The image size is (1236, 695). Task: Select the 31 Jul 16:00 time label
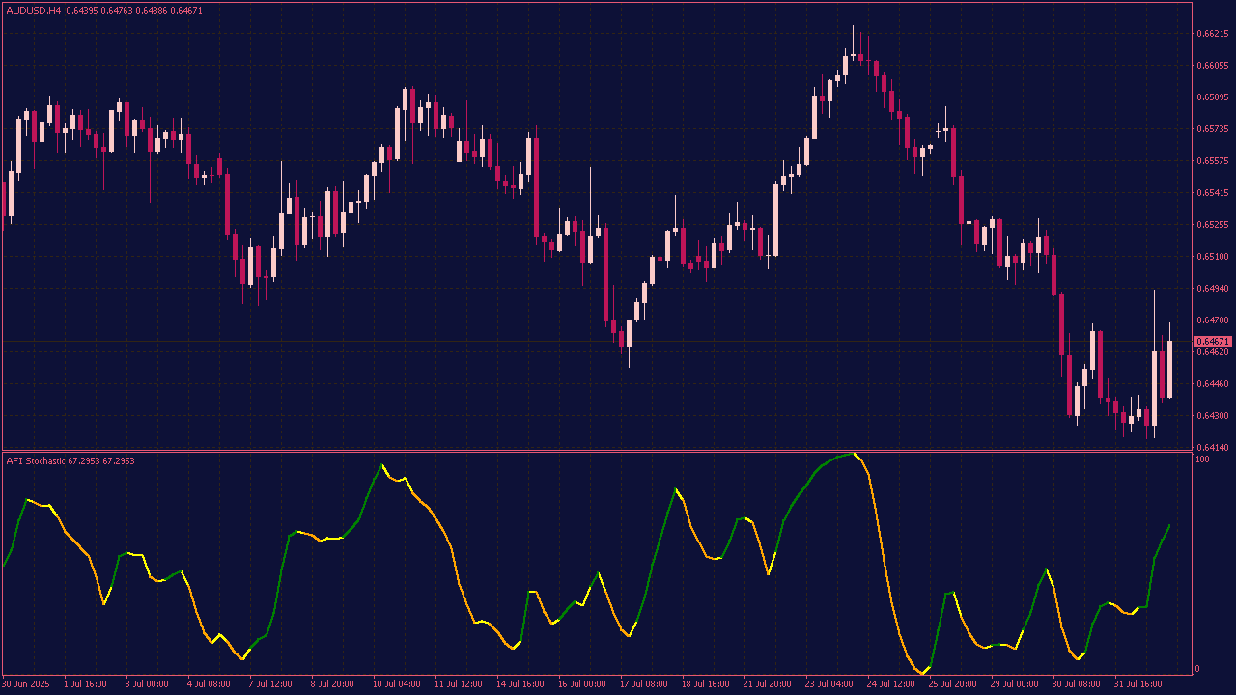pos(1138,684)
